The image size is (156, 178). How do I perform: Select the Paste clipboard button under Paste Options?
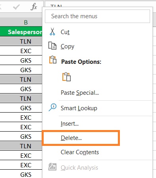click(66, 77)
